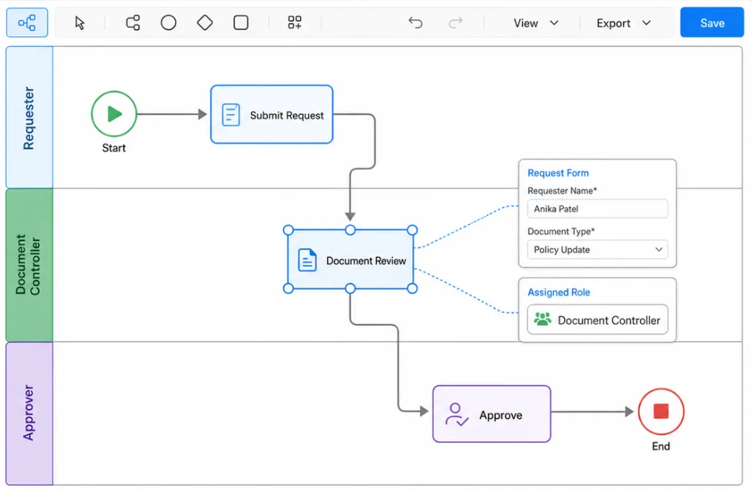Open the Document Type Policy Update dropdown
This screenshot has width=752, height=491.
click(x=598, y=250)
